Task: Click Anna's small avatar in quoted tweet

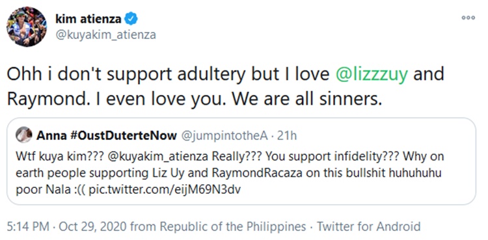Action: coord(24,135)
